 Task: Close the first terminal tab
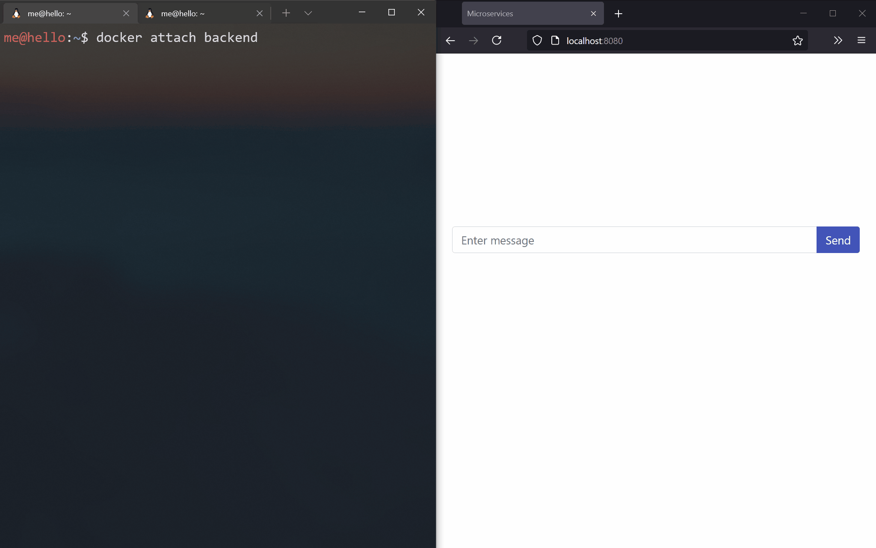pos(126,14)
